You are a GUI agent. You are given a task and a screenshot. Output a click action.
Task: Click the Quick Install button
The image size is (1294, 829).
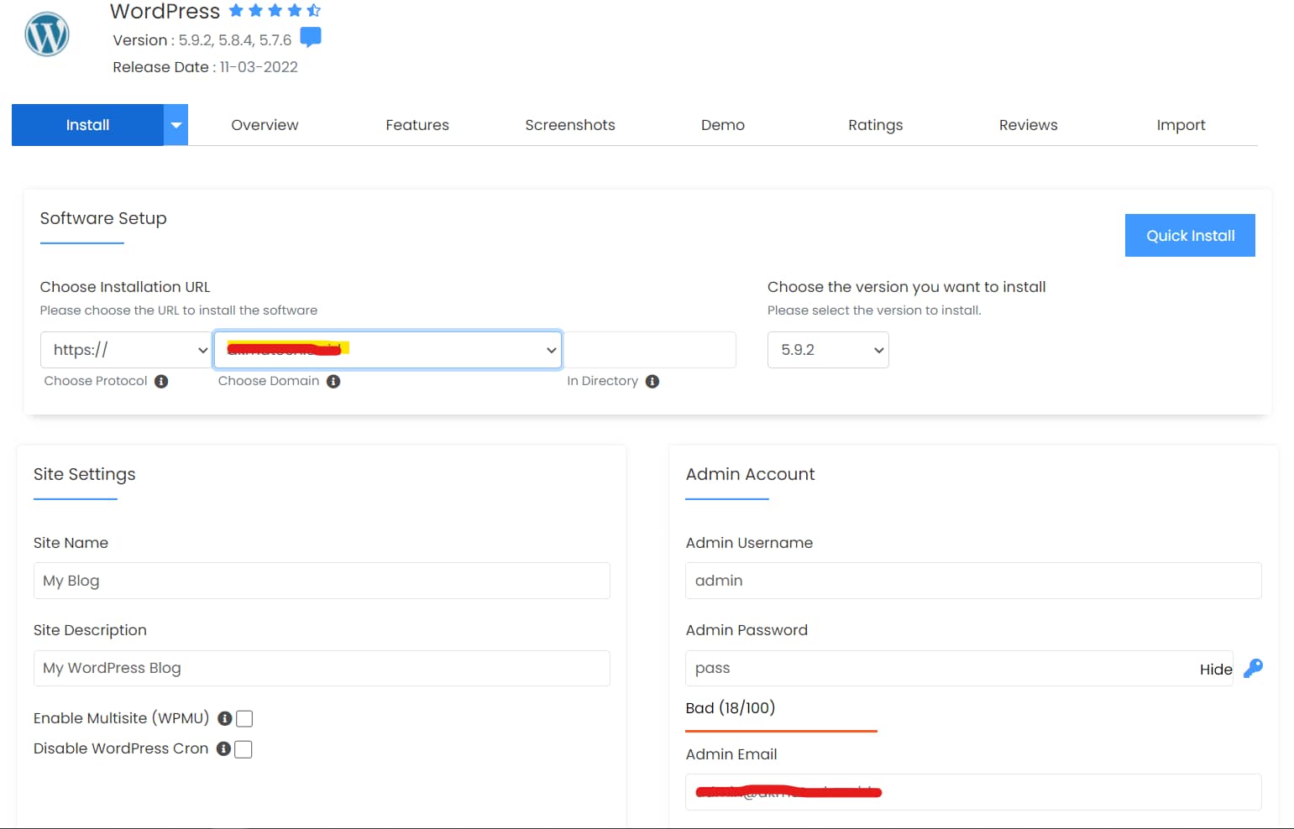[x=1190, y=236]
